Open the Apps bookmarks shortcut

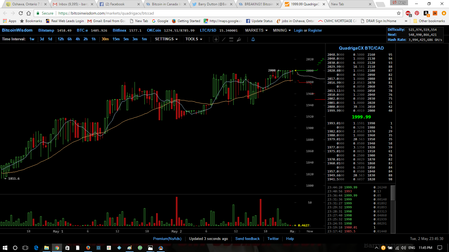[x=10, y=21]
